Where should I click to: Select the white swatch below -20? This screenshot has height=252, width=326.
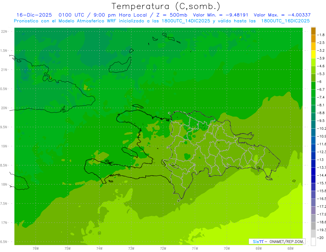(313, 242)
